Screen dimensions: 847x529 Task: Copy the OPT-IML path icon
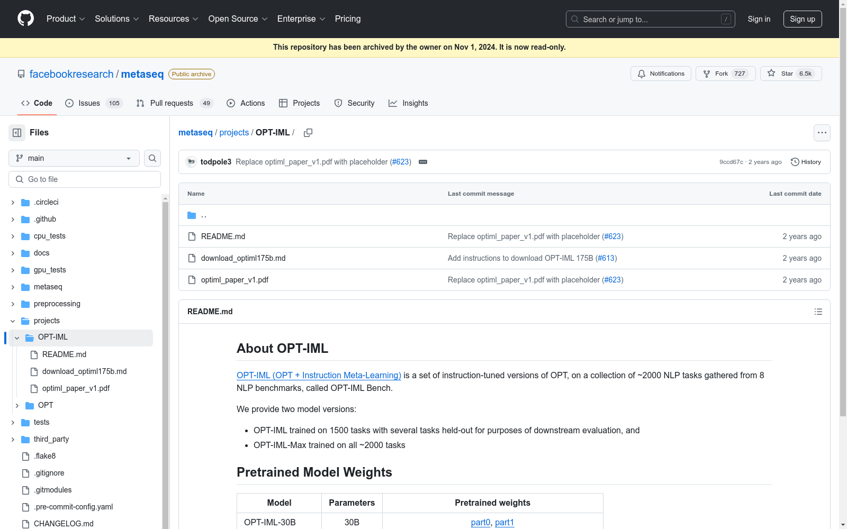(x=308, y=133)
